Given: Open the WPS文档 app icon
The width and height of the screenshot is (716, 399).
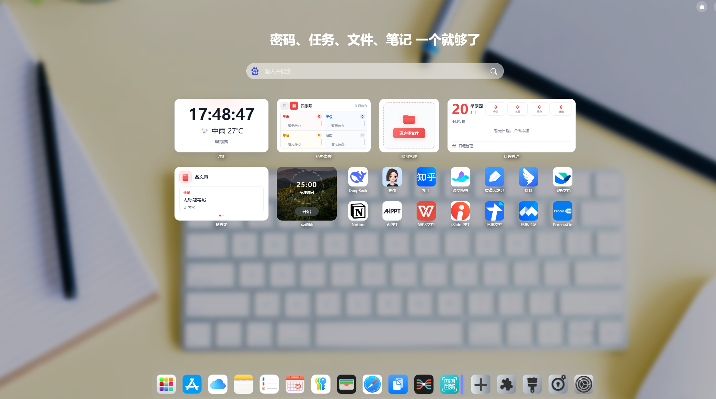Looking at the screenshot, I should (x=426, y=211).
